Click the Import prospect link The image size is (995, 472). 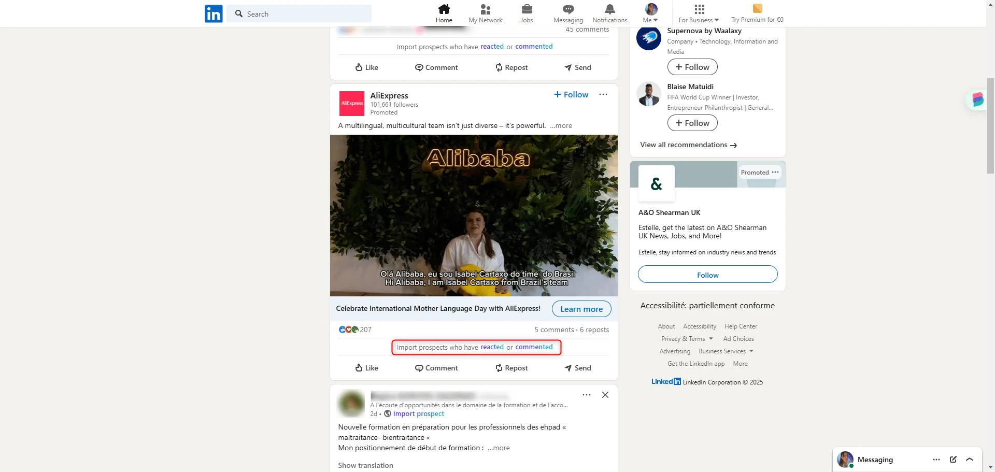tap(418, 414)
